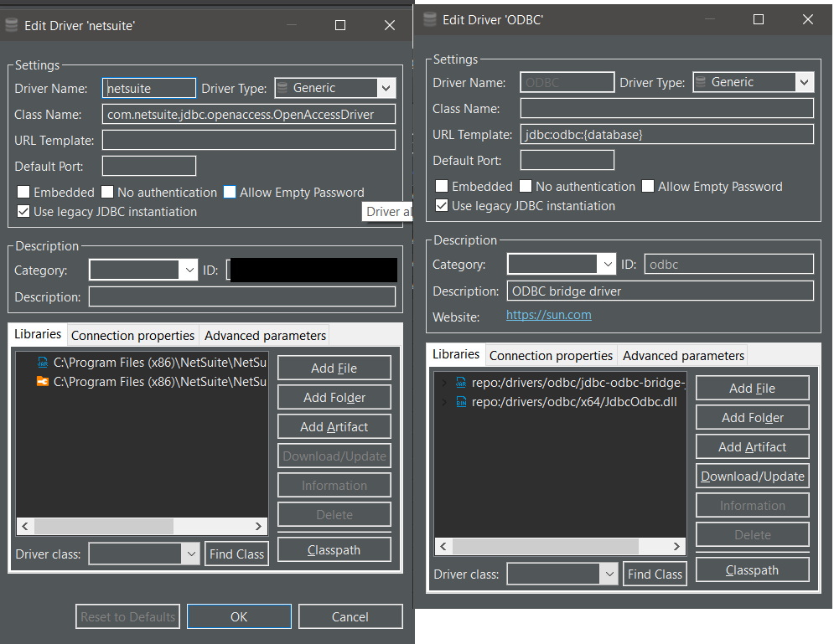Image resolution: width=834 pixels, height=644 pixels.
Task: Check No authentication in the ODBC dialog
Action: (x=526, y=186)
